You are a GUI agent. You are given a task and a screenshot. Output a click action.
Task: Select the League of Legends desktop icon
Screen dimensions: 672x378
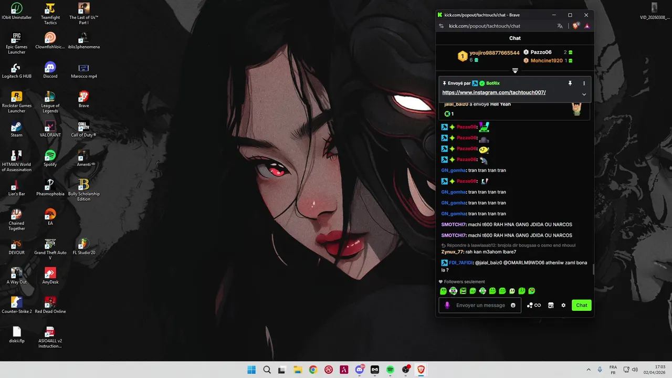50,102
